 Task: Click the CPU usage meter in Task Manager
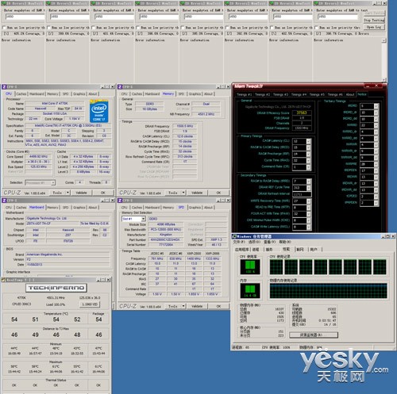pos(250,267)
